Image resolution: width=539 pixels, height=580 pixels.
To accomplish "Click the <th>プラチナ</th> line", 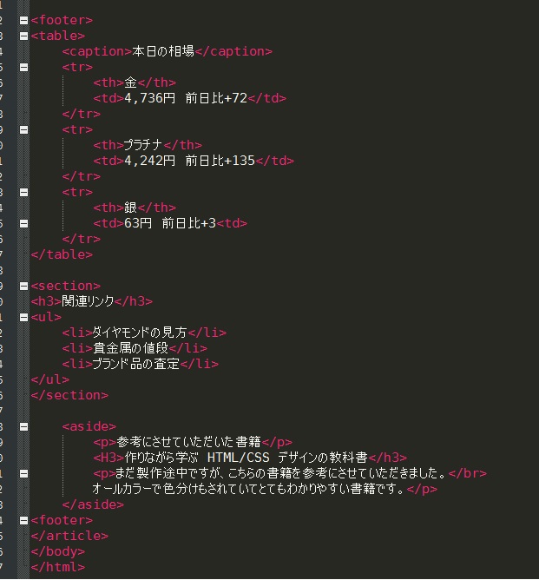I will coord(148,145).
